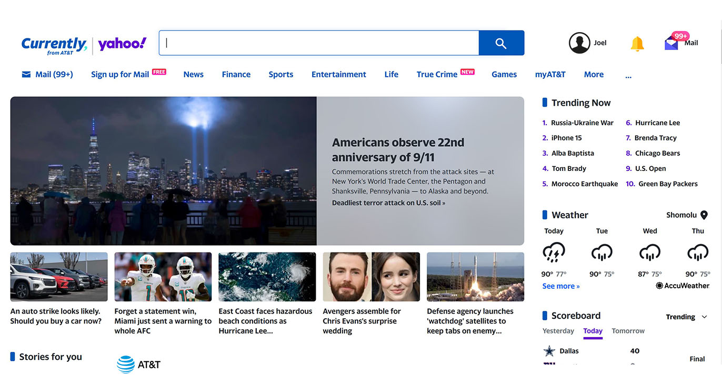Click the Dallas Cowboys star logo
The width and height of the screenshot is (722, 384).
(549, 351)
